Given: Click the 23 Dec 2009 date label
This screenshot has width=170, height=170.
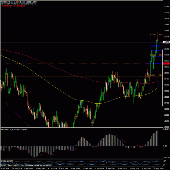Looking at the screenshot, I should (87, 169).
